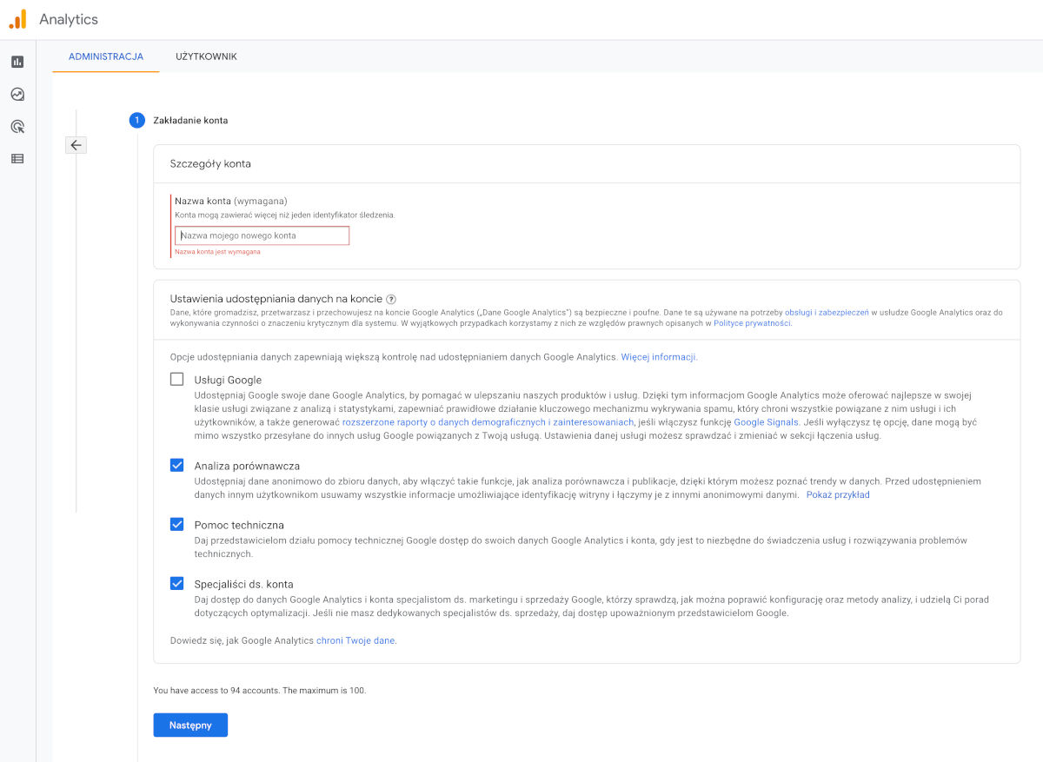The height and width of the screenshot is (762, 1043).
Task: Click the Specjaliści ds. konta label text
Action: click(244, 584)
